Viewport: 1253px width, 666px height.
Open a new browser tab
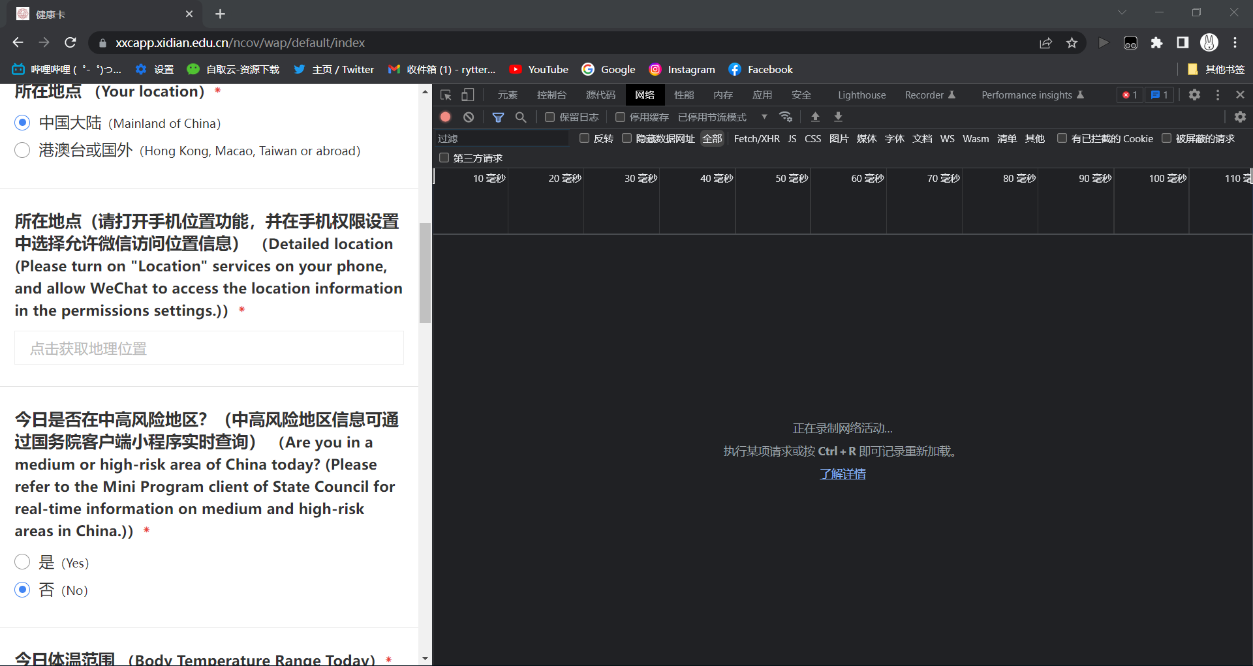coord(220,14)
